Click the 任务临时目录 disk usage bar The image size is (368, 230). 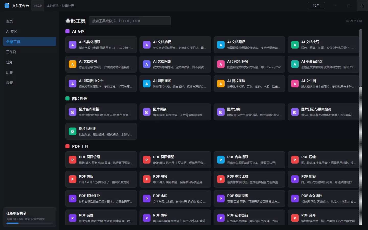tap(30, 223)
